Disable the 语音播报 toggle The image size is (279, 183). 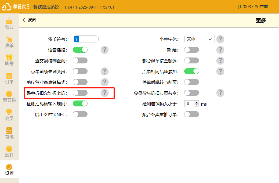(x=80, y=50)
